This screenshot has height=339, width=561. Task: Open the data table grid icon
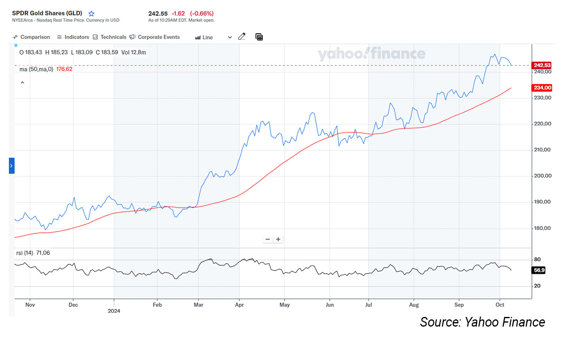[x=259, y=37]
